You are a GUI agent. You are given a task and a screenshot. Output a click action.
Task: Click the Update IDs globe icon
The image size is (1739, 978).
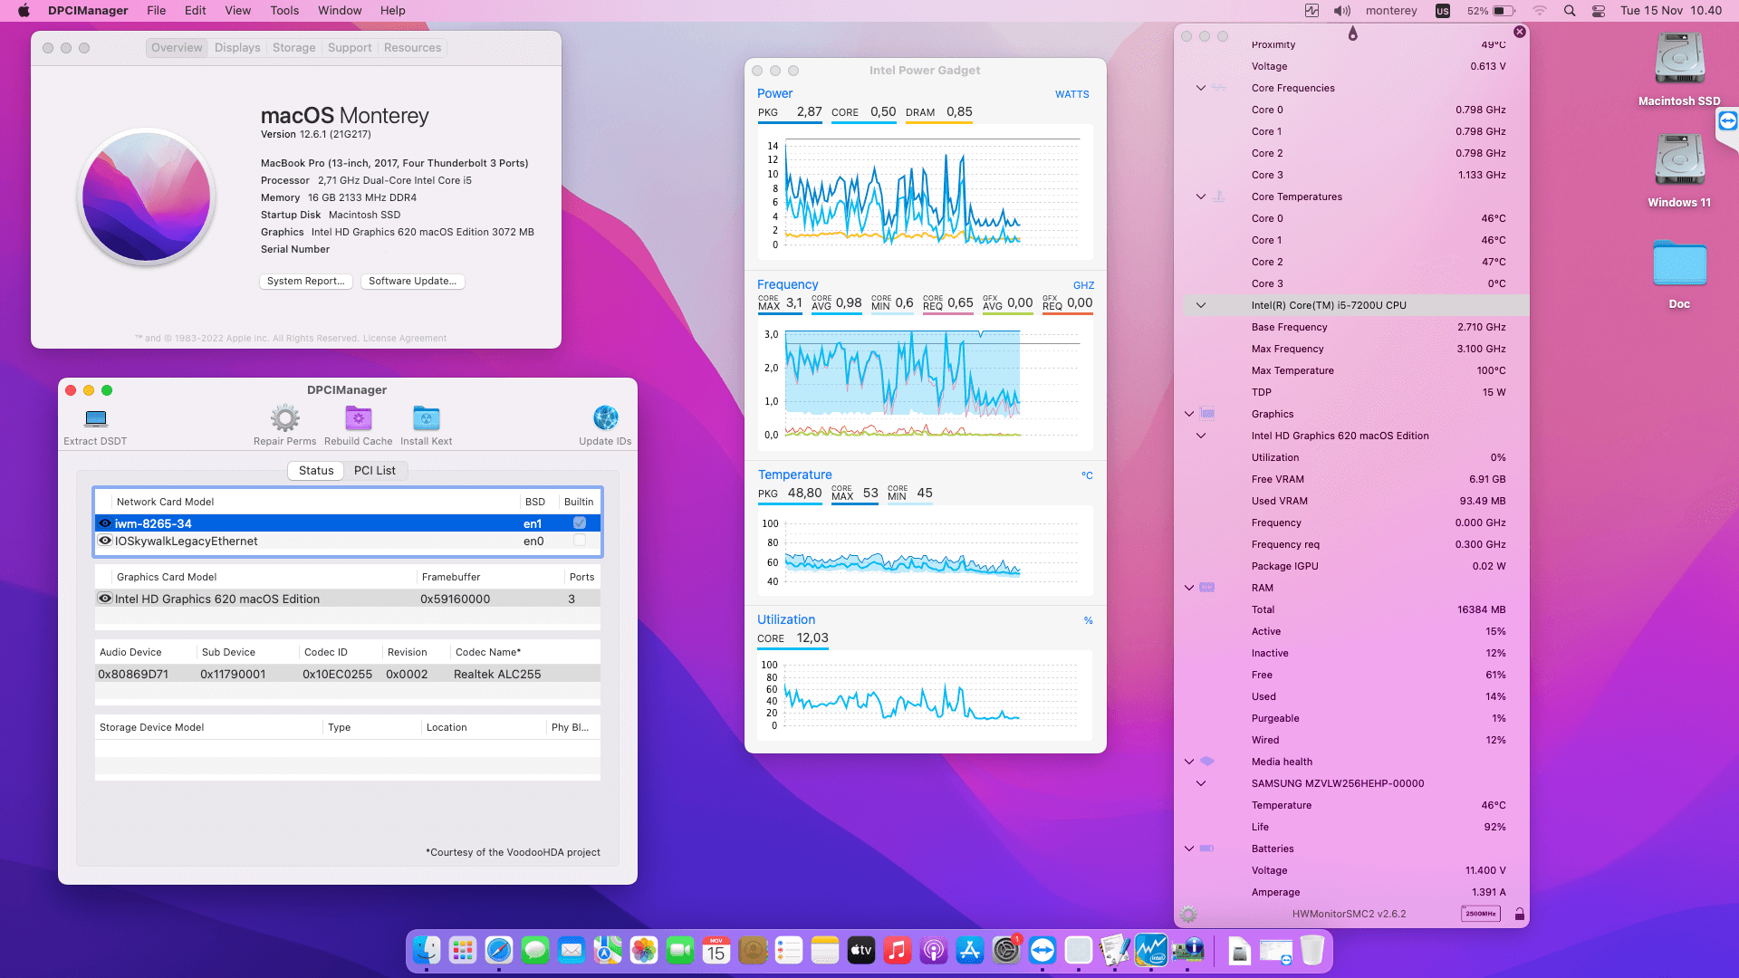pyautogui.click(x=605, y=418)
